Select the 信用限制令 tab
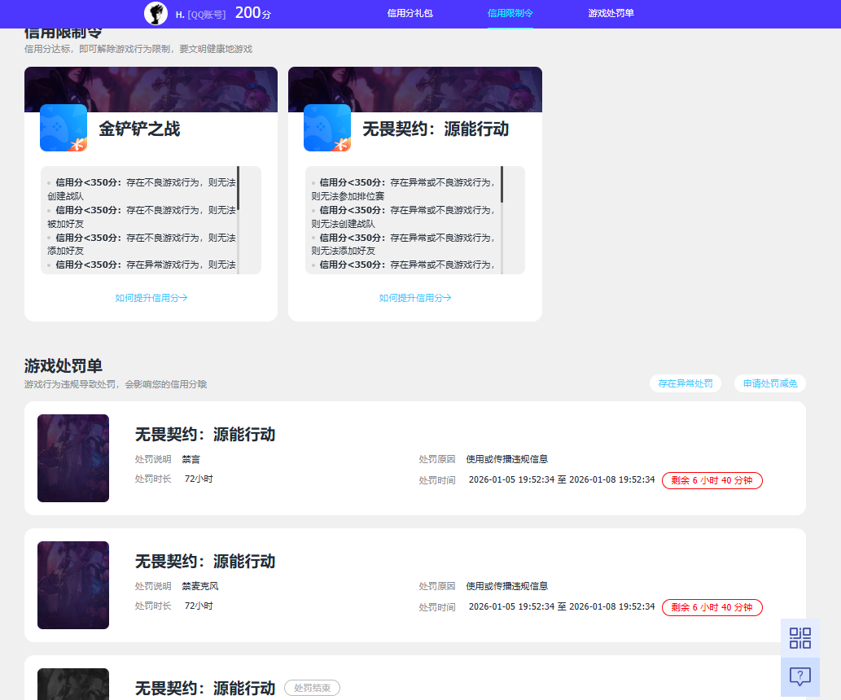The image size is (841, 700). pos(510,14)
